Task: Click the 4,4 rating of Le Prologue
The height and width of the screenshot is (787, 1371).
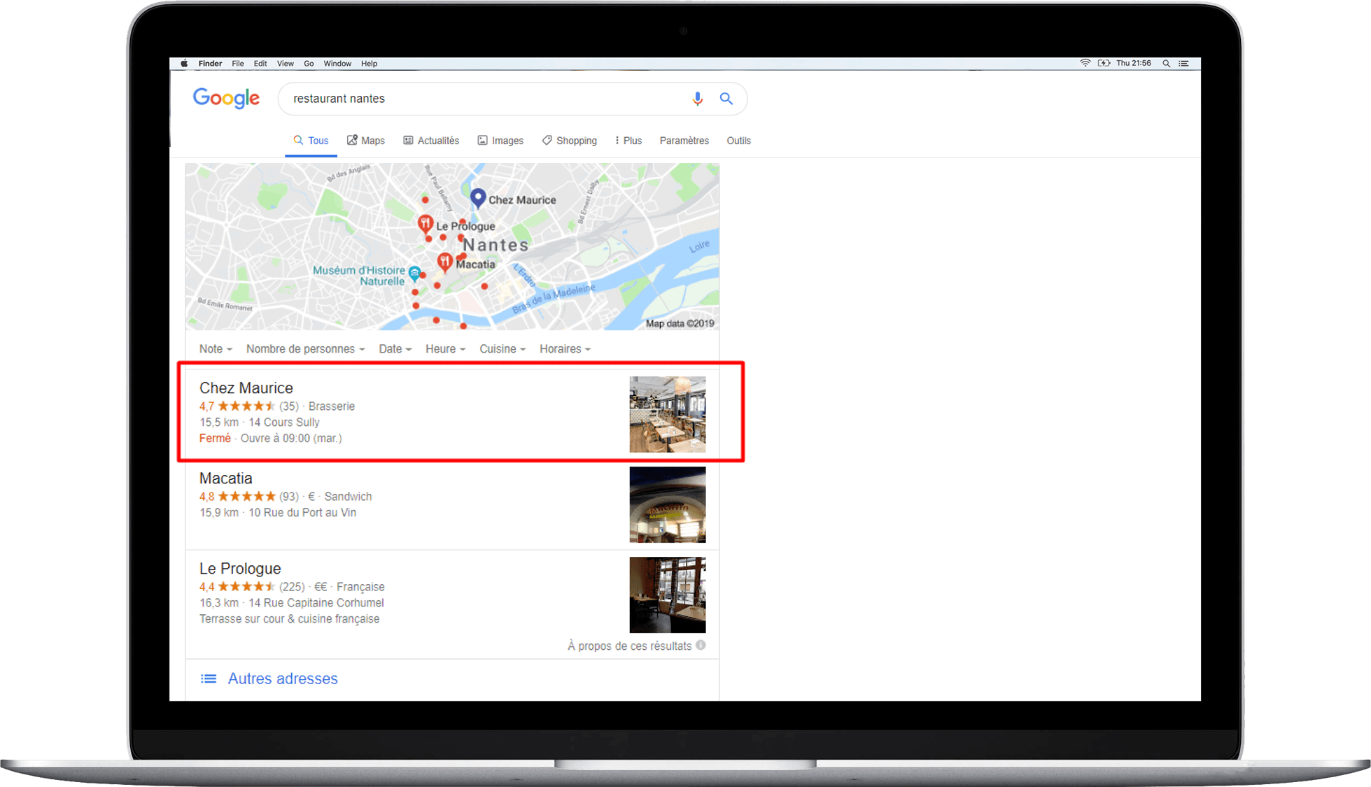Action: click(x=207, y=587)
